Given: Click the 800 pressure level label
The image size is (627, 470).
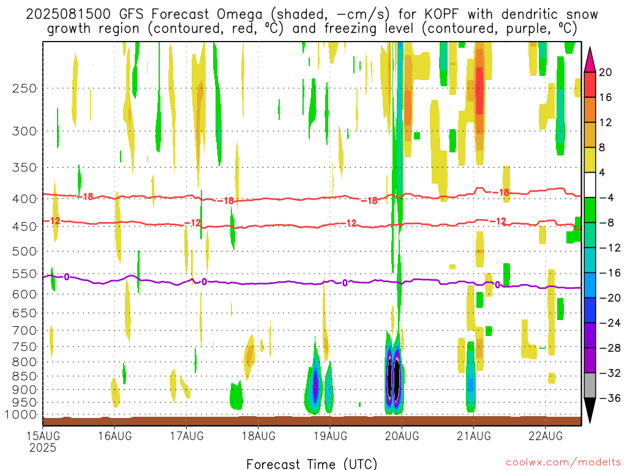Looking at the screenshot, I should (24, 362).
